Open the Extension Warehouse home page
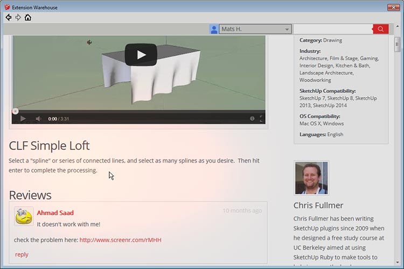The image size is (404, 269). 28,18
